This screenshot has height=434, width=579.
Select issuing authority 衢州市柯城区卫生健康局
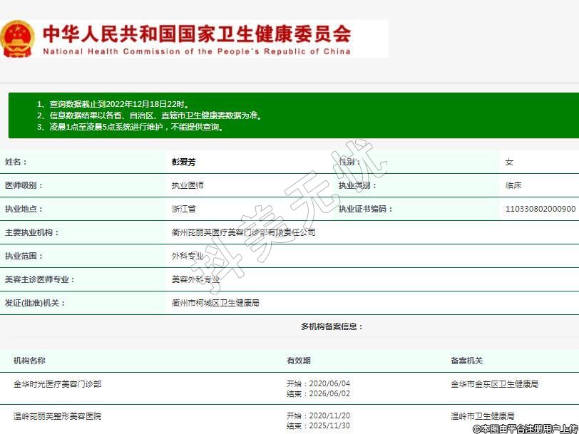(x=215, y=303)
